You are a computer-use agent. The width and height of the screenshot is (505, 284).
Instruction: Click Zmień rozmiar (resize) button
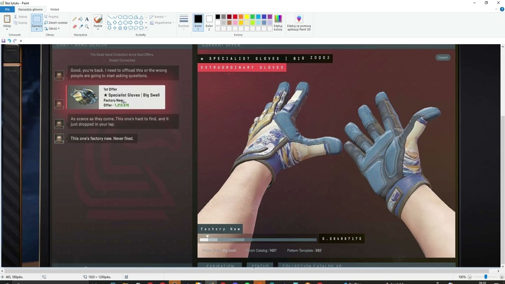tap(56, 22)
